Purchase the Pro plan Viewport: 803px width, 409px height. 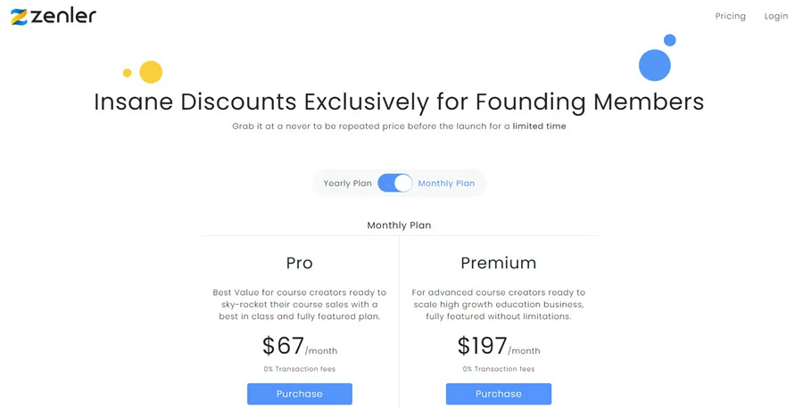300,394
